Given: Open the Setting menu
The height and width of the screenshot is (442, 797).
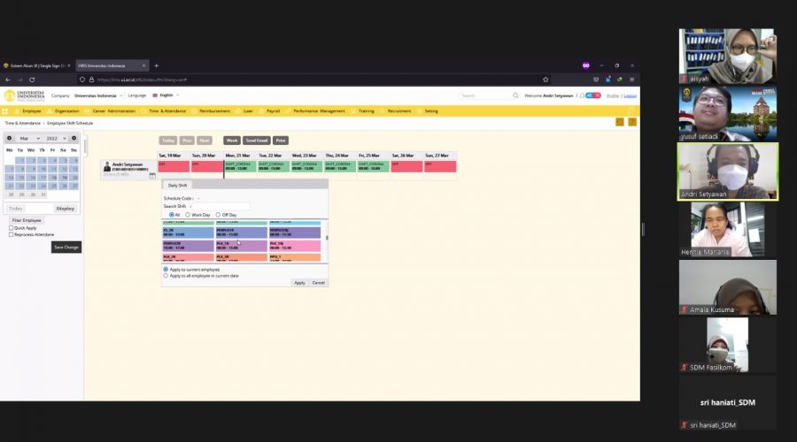Looking at the screenshot, I should point(431,111).
